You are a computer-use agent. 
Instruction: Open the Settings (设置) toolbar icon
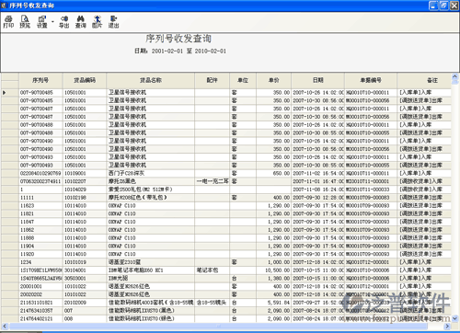42,22
